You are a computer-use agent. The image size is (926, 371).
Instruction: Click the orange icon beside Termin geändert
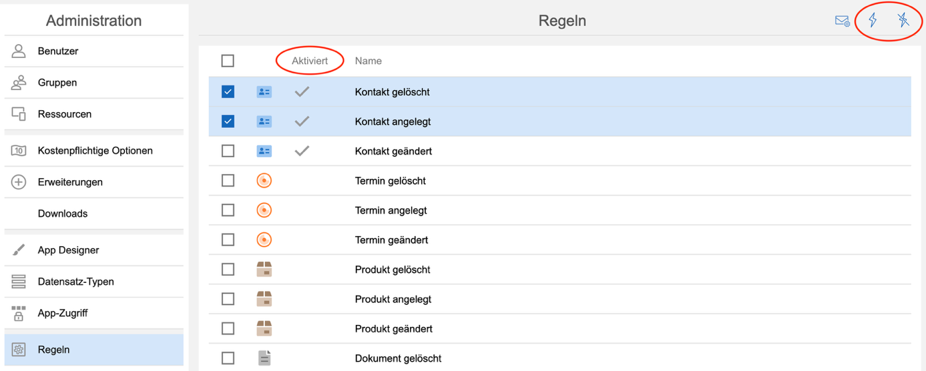point(264,240)
